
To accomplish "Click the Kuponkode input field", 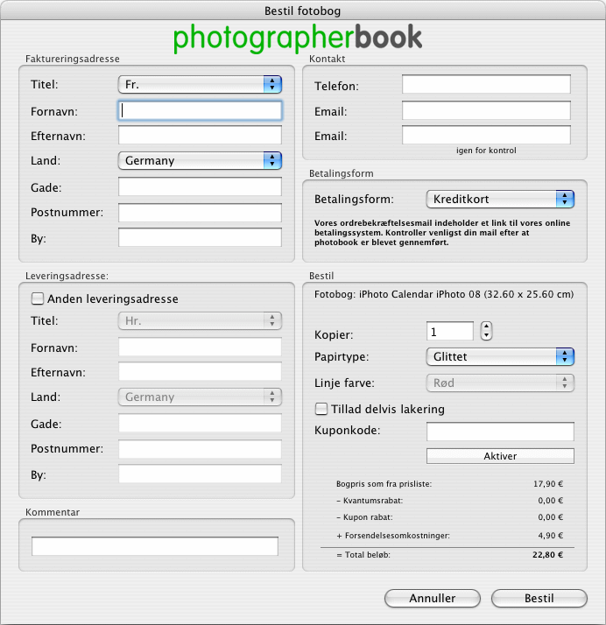I will click(x=500, y=432).
